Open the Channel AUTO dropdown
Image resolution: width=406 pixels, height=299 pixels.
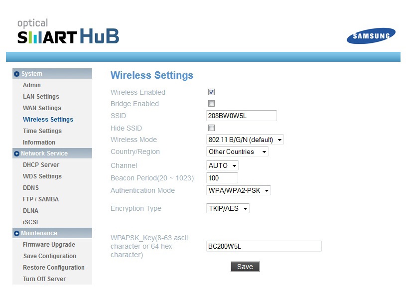(x=222, y=165)
